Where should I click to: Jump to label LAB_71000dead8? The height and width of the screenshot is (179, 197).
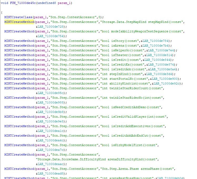pos(50,173)
